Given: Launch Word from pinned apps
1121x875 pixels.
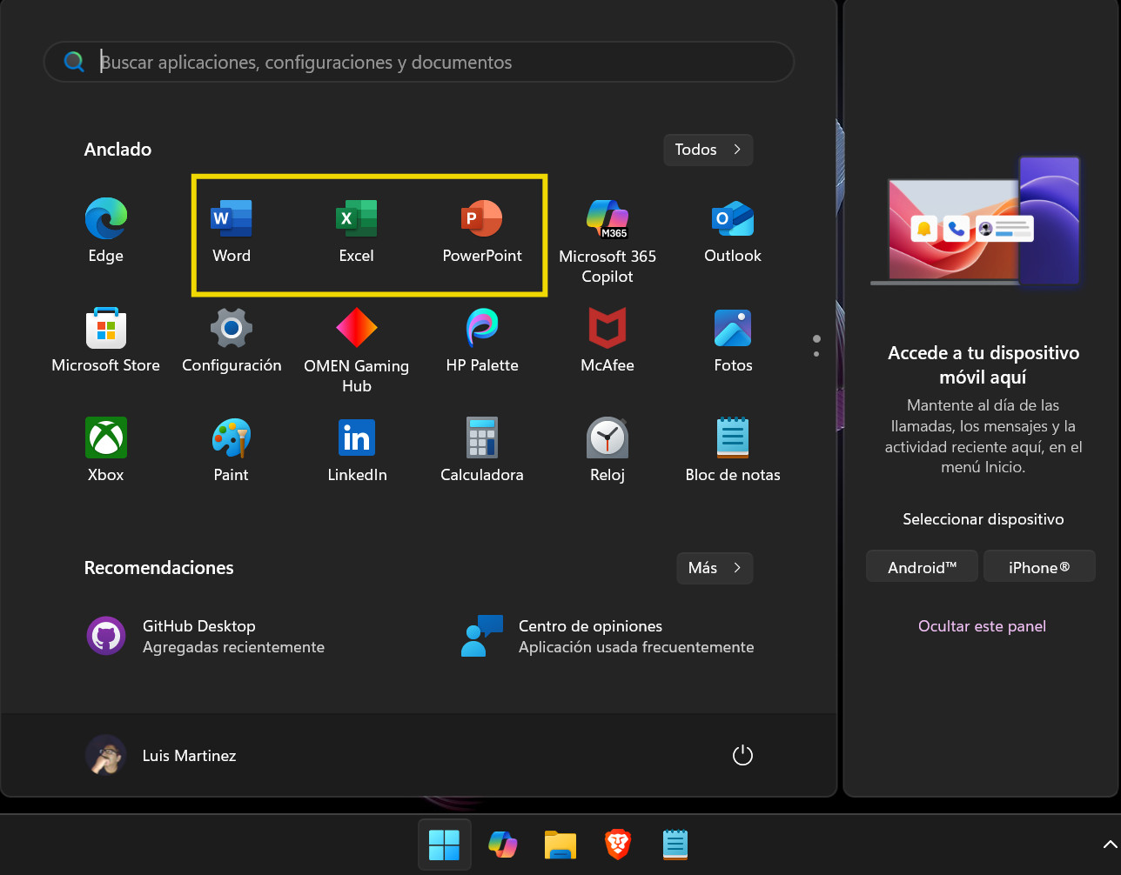Looking at the screenshot, I should [231, 229].
